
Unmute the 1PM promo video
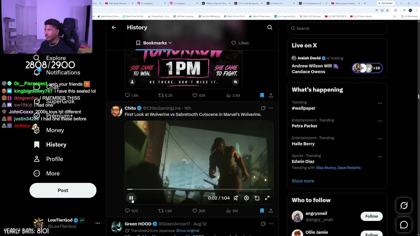(x=235, y=82)
